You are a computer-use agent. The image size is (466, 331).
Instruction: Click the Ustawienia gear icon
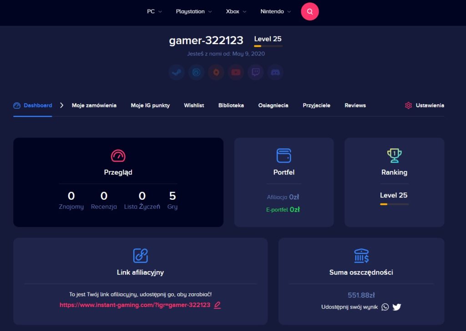[408, 105]
